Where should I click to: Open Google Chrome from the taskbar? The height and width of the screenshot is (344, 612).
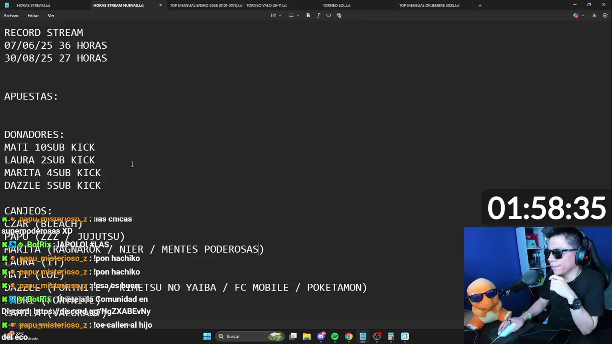[x=349, y=336]
